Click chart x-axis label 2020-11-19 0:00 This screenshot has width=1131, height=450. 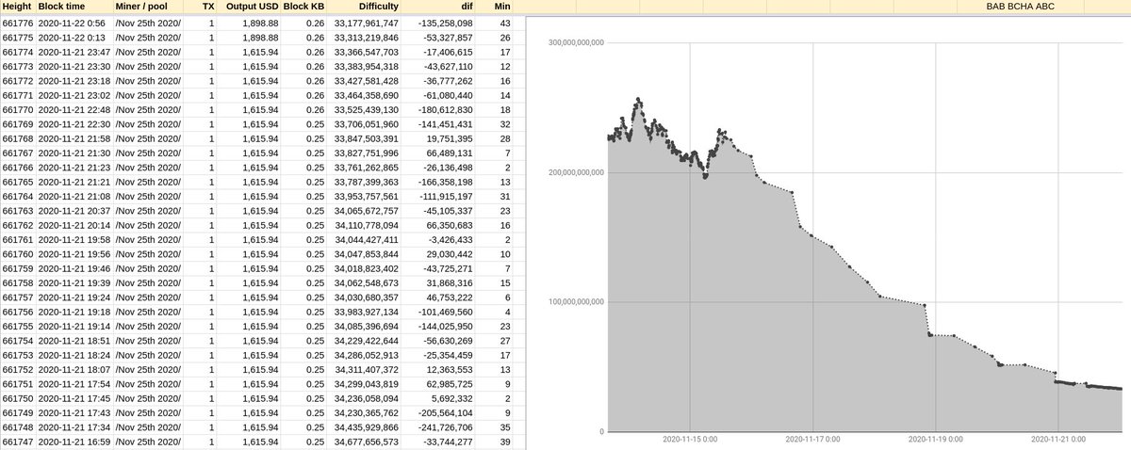(936, 439)
